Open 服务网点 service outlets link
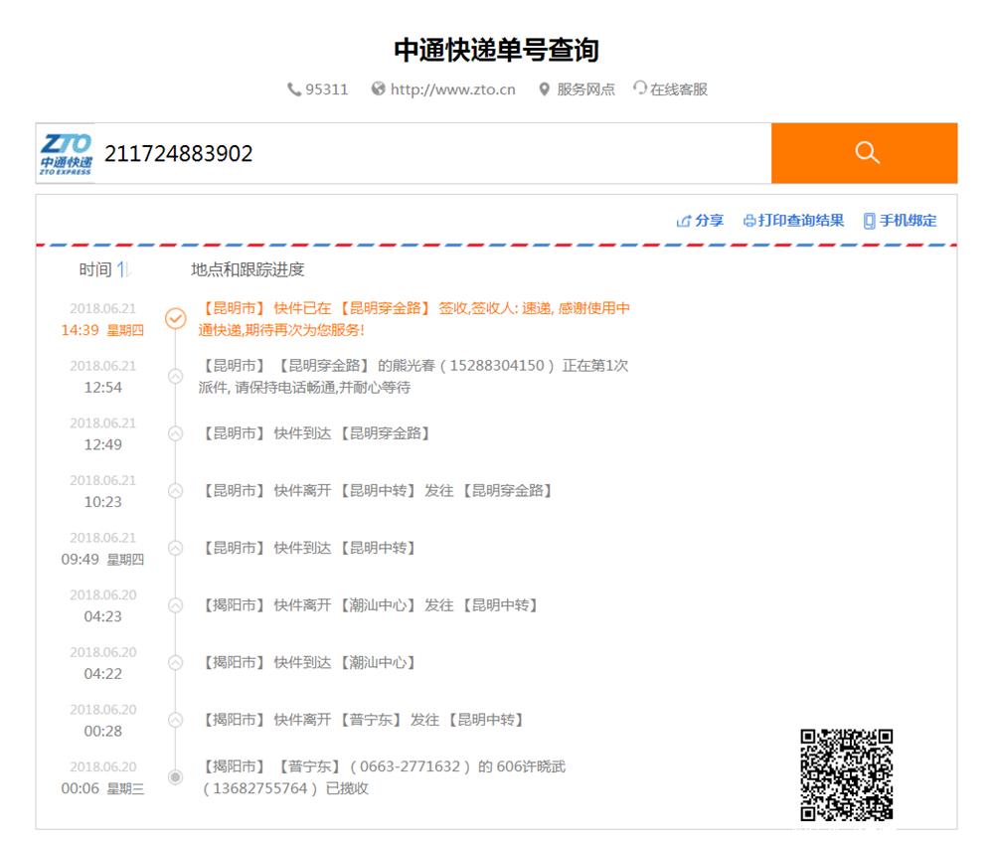Screen dimensions: 994x845 tap(585, 89)
